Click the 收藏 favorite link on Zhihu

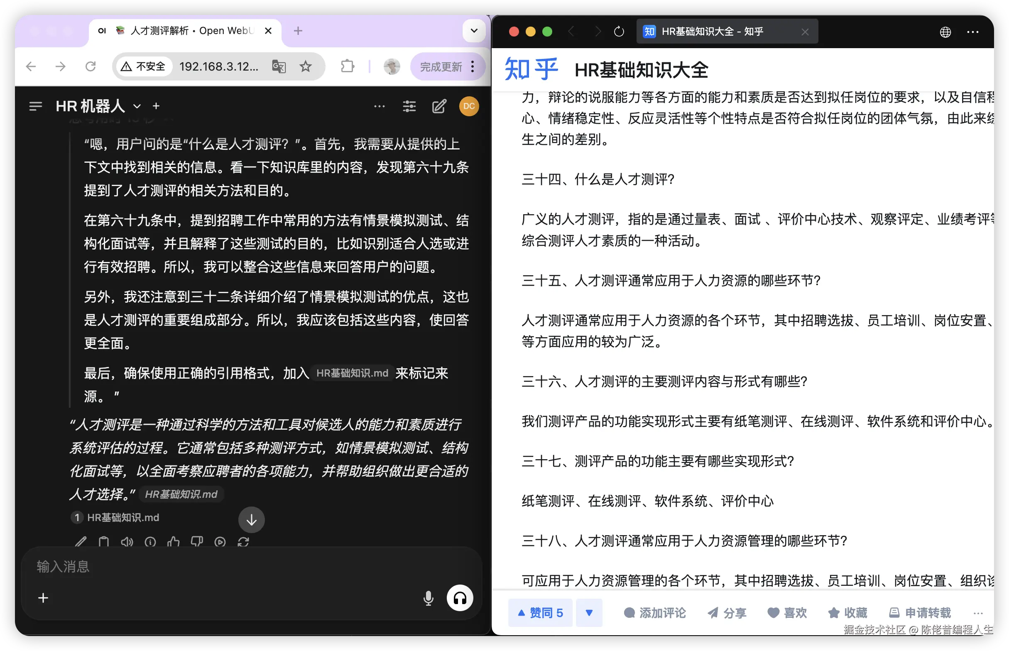[847, 612]
